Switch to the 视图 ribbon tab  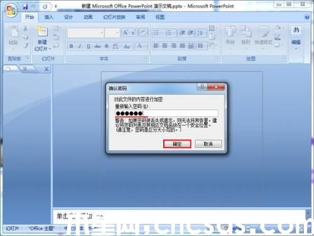point(160,17)
